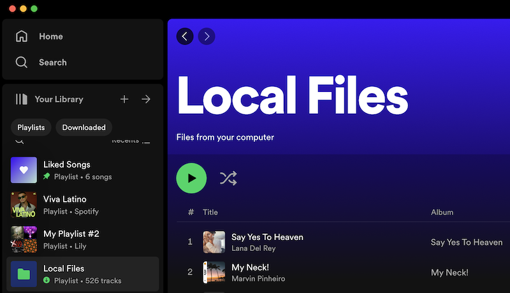Click the green fullscreen window button

(34, 8)
